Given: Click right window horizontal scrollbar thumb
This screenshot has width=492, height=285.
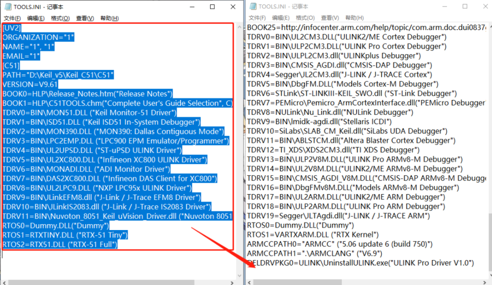Looking at the screenshot, I should click(x=297, y=282).
